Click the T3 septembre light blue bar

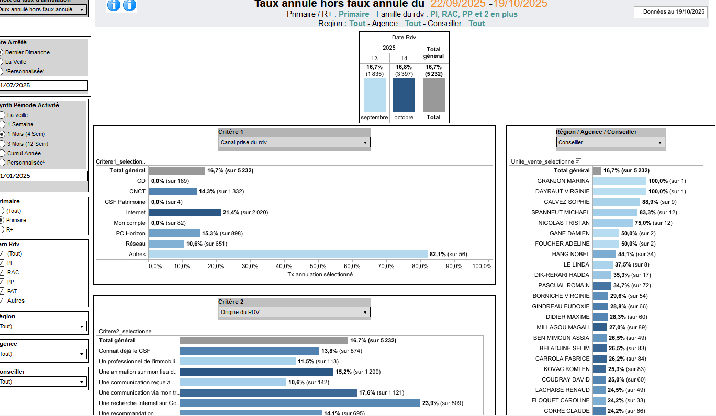[x=374, y=95]
